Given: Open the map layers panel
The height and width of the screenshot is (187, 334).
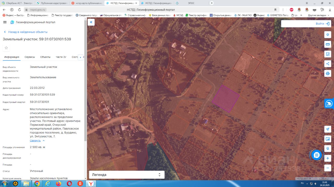Looking at the screenshot, I should coord(328,35).
